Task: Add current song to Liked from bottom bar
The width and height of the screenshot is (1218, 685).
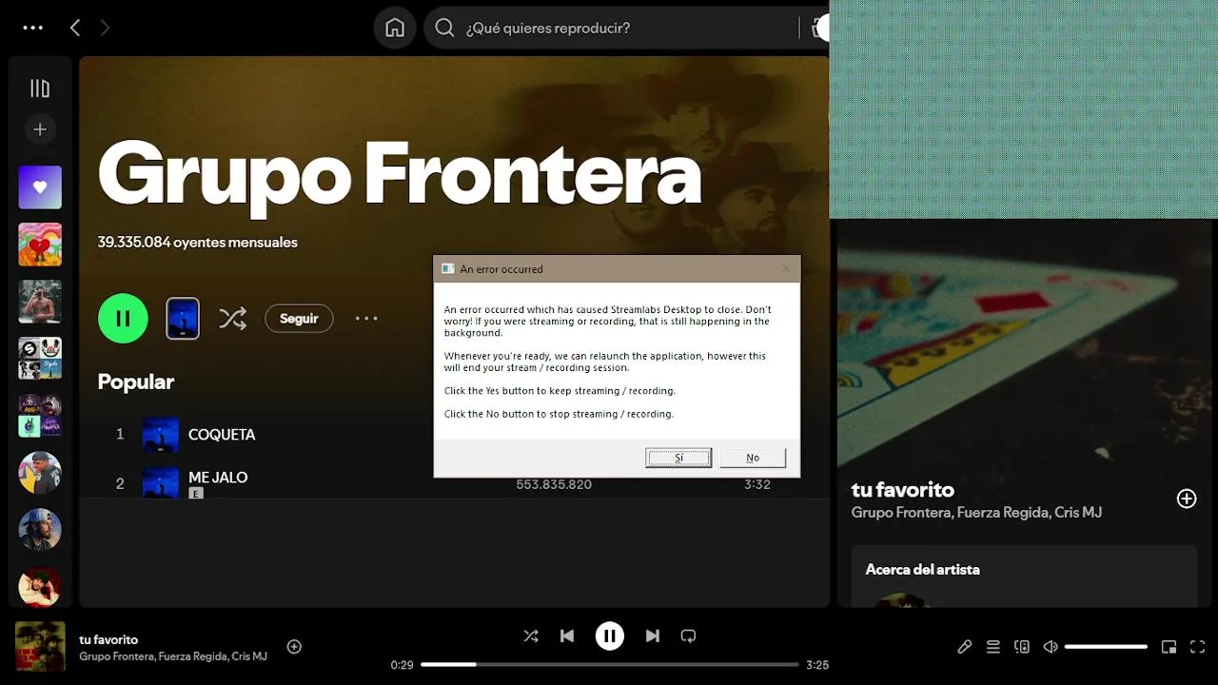Action: [294, 647]
